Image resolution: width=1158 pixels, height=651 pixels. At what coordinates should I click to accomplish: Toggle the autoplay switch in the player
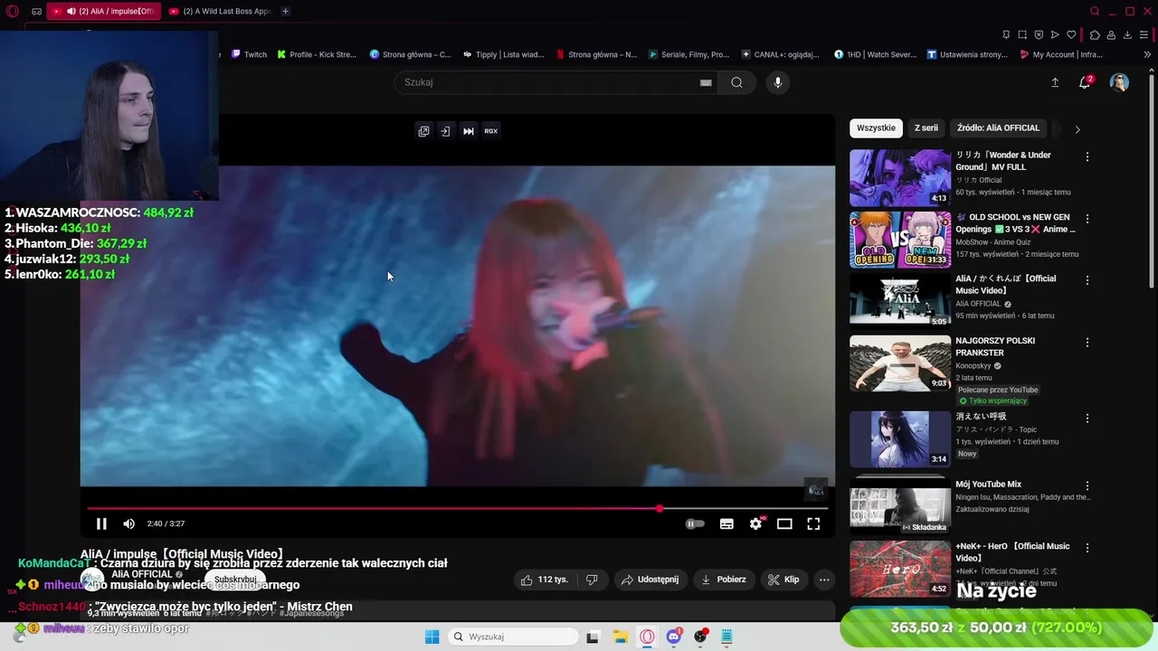pos(695,524)
